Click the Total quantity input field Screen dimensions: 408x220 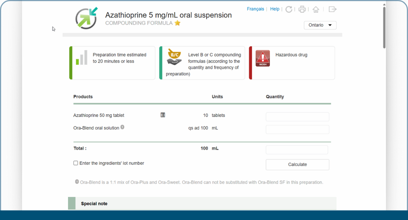(x=297, y=150)
